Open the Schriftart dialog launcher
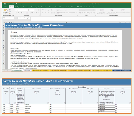 pos(39,15)
